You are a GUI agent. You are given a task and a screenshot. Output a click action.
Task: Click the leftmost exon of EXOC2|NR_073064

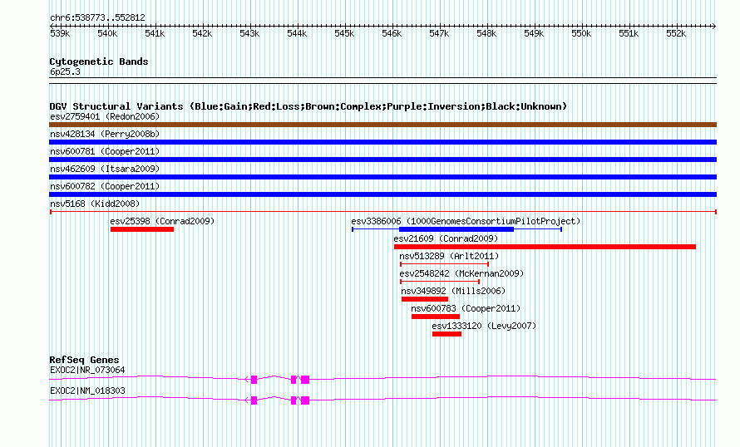pos(254,380)
